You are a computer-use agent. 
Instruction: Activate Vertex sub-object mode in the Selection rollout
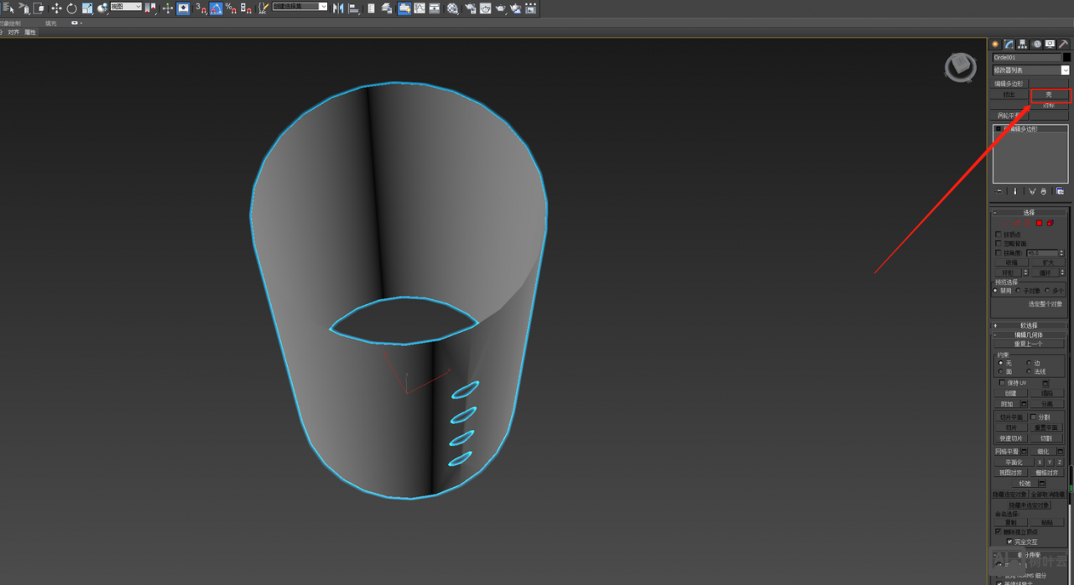click(x=1005, y=223)
